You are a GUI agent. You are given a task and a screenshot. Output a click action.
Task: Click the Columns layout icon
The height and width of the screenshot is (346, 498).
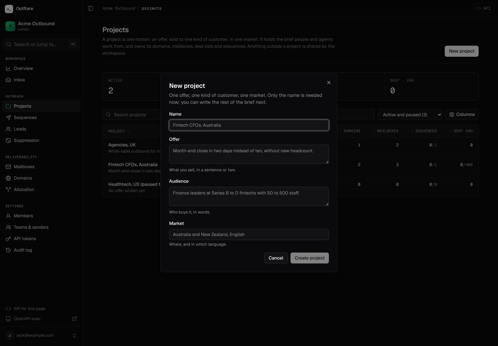tap(452, 115)
